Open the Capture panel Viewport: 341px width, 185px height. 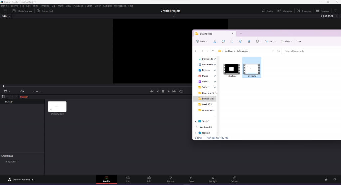click(x=323, y=11)
